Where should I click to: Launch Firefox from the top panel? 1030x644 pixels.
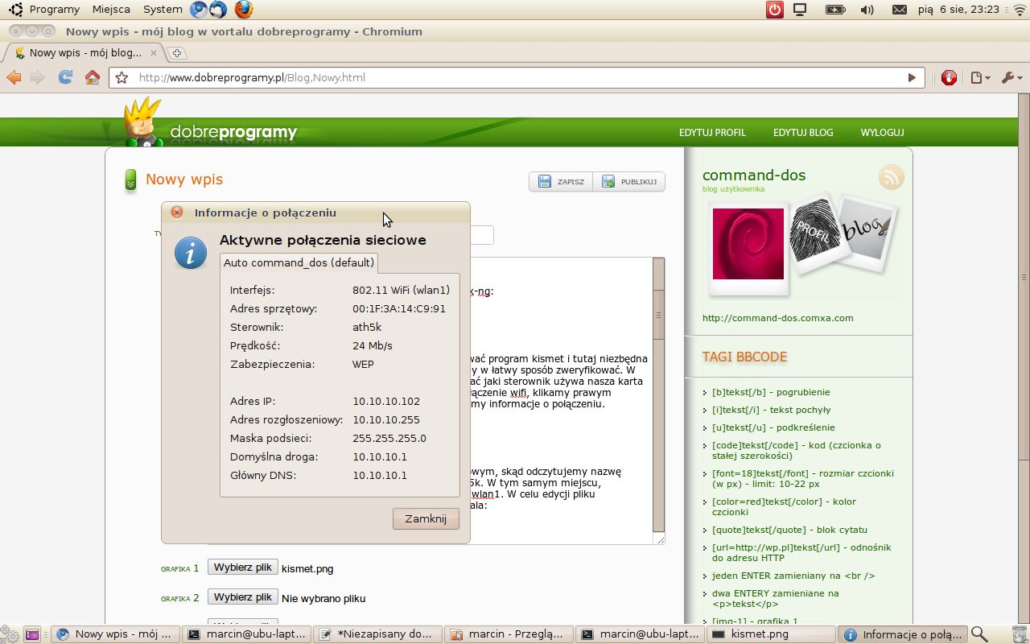243,10
